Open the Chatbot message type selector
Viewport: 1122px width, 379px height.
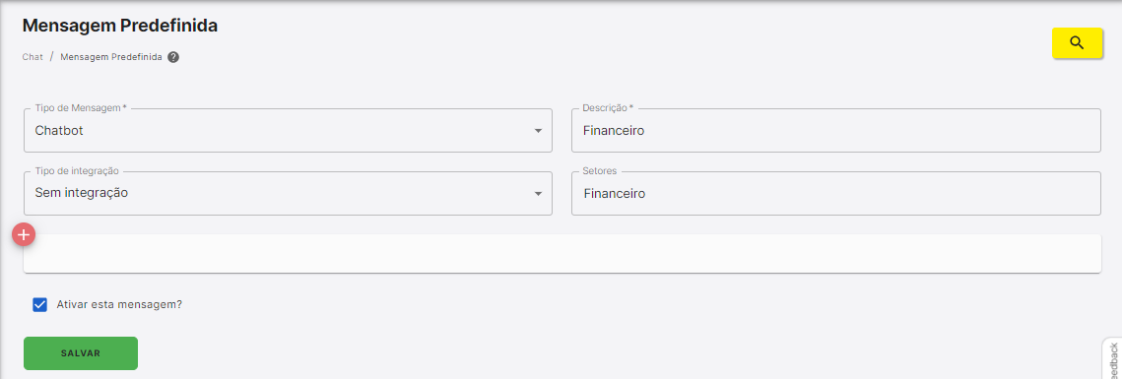pos(288,130)
